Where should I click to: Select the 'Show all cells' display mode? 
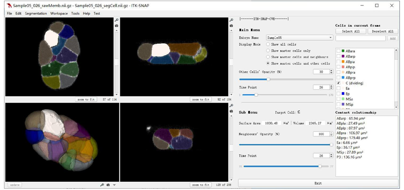[268, 45]
